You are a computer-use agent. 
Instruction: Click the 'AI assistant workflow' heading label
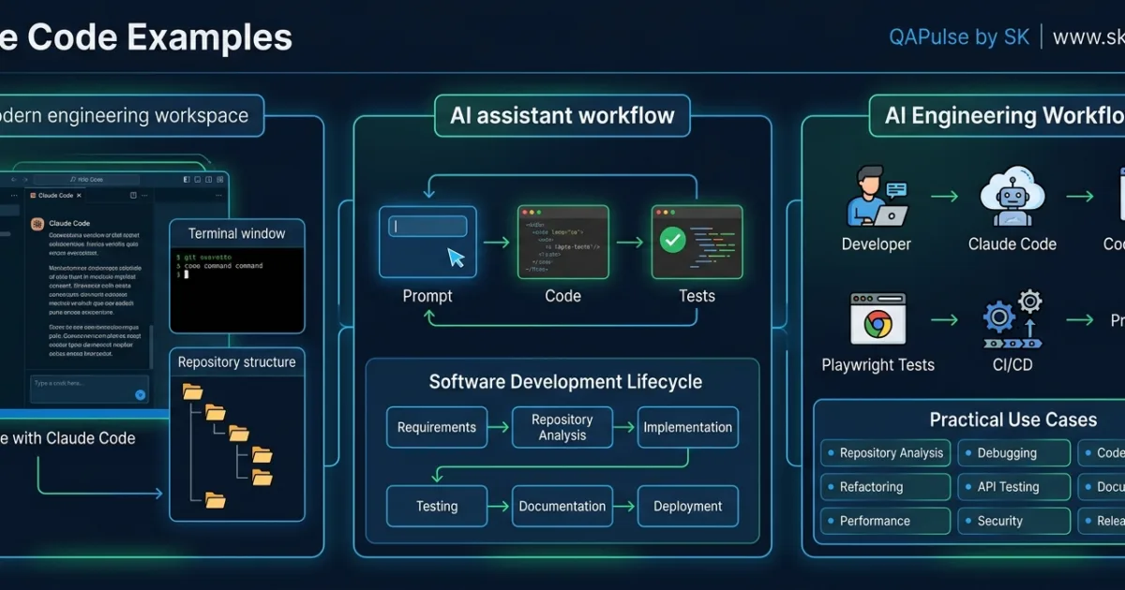click(x=562, y=116)
